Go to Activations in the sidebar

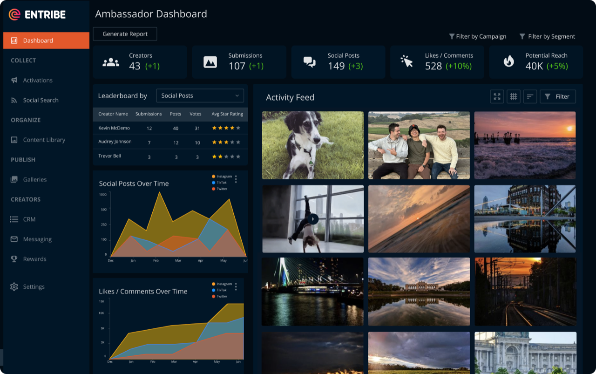coord(38,80)
